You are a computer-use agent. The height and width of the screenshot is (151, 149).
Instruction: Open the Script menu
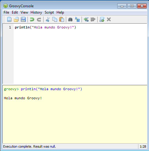click(x=49, y=12)
